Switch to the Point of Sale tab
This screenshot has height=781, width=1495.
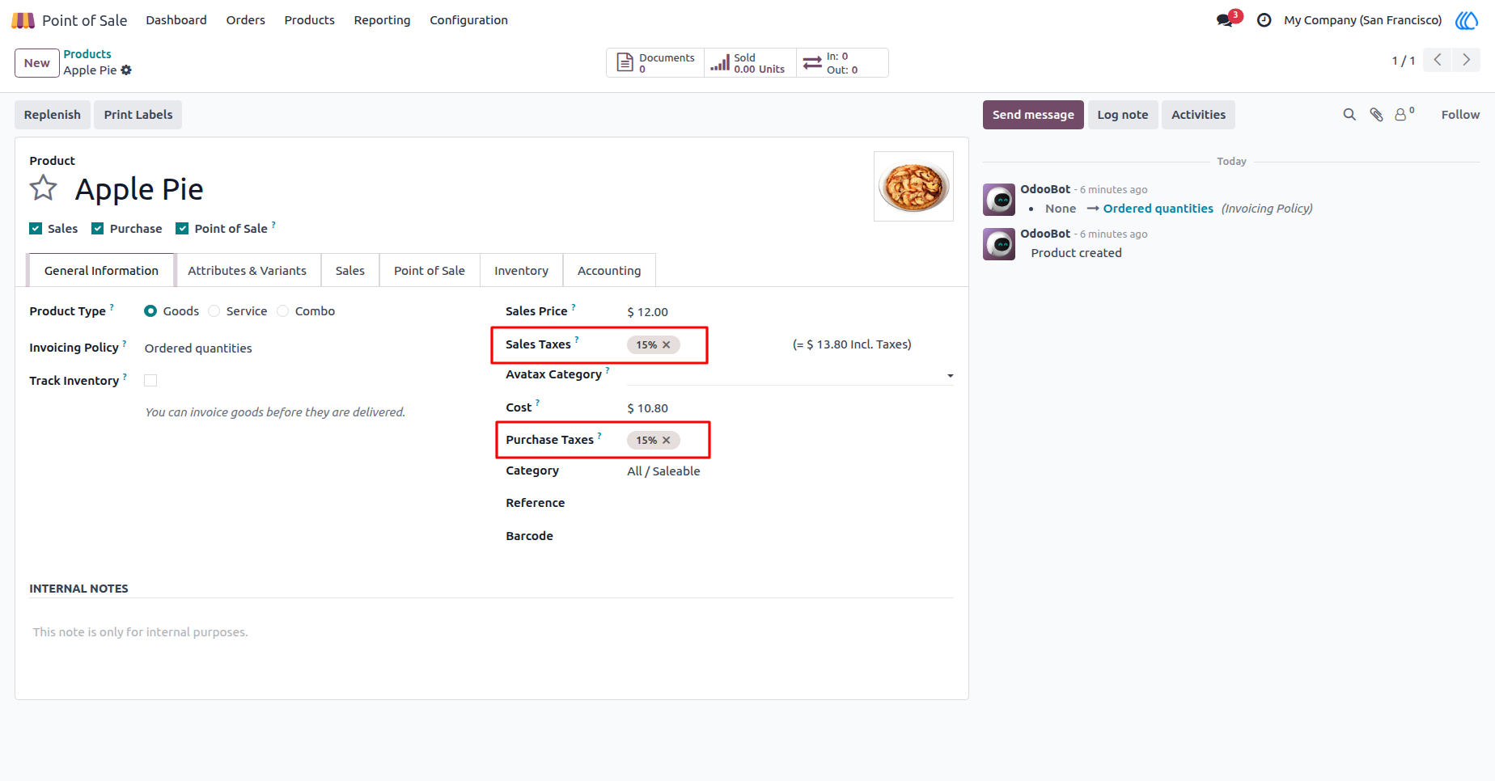[430, 271]
